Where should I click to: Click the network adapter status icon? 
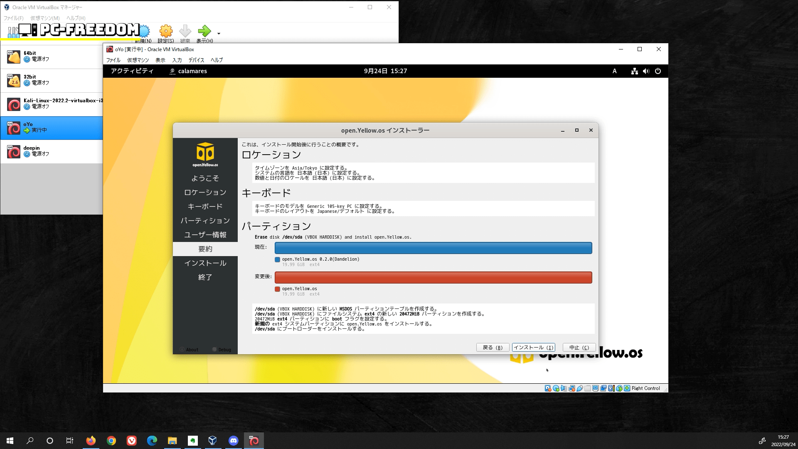(571, 388)
